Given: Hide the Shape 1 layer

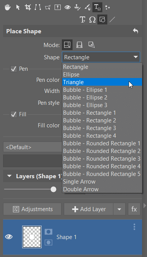Looking at the screenshot, I should point(9,237).
